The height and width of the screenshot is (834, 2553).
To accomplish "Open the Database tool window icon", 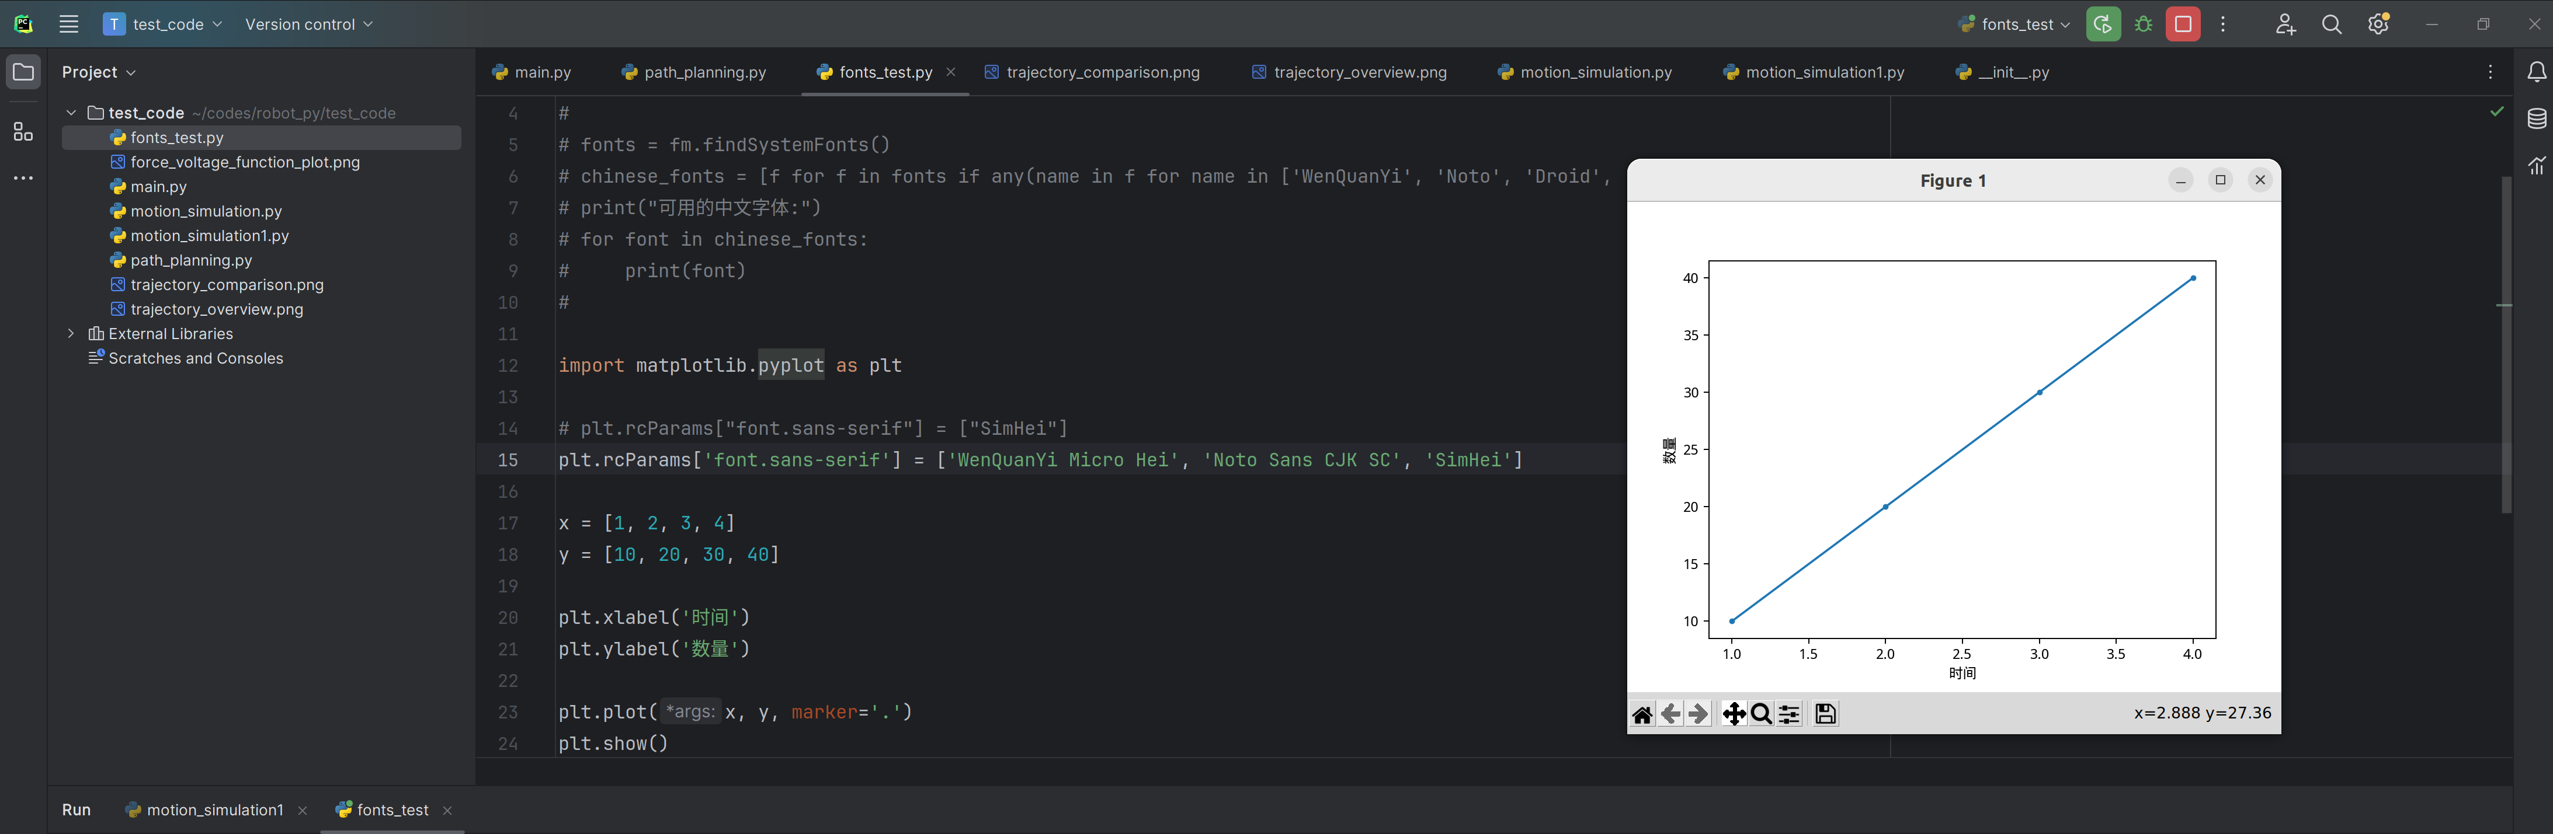I will click(2536, 120).
